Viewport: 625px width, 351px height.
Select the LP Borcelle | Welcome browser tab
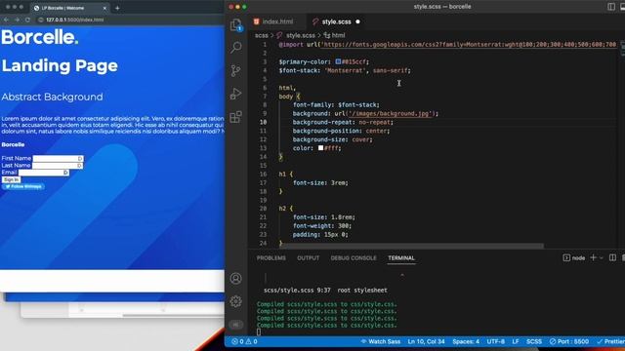click(x=70, y=8)
